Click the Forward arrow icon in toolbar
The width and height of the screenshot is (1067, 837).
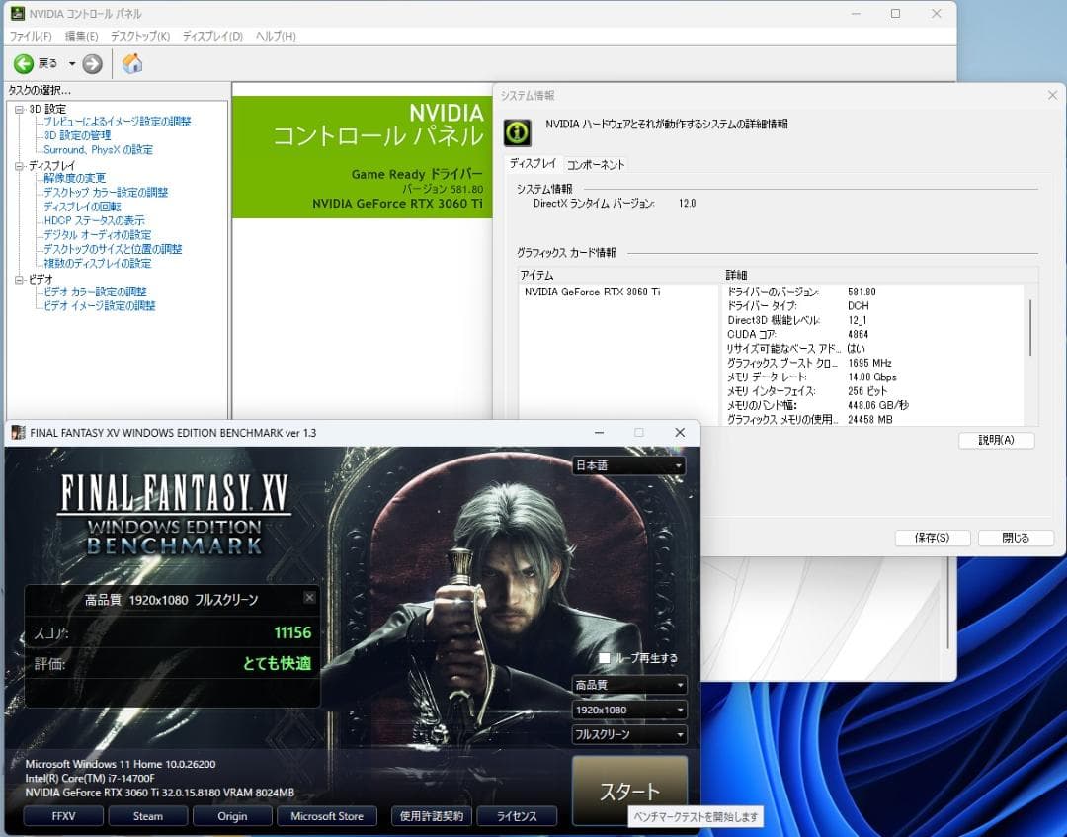pyautogui.click(x=92, y=64)
